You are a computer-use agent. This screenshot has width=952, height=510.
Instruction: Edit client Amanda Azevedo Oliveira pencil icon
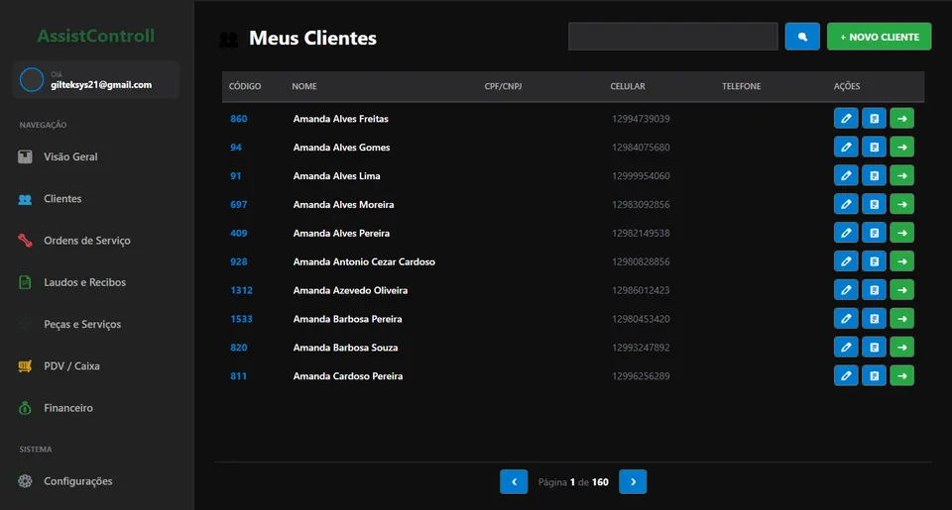point(846,290)
